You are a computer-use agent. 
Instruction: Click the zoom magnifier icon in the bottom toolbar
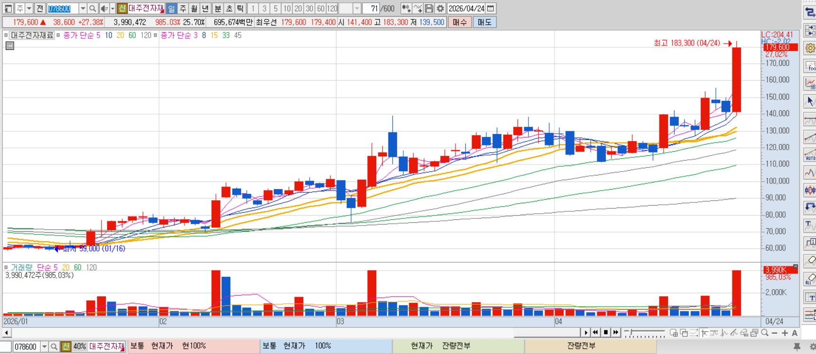[765, 333]
